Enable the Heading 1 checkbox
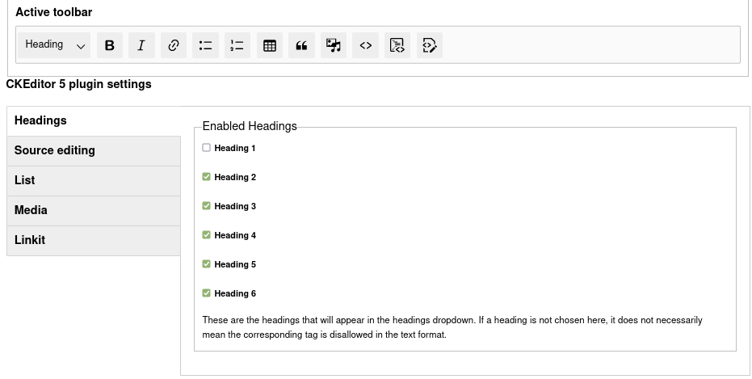The image size is (752, 379). click(207, 148)
